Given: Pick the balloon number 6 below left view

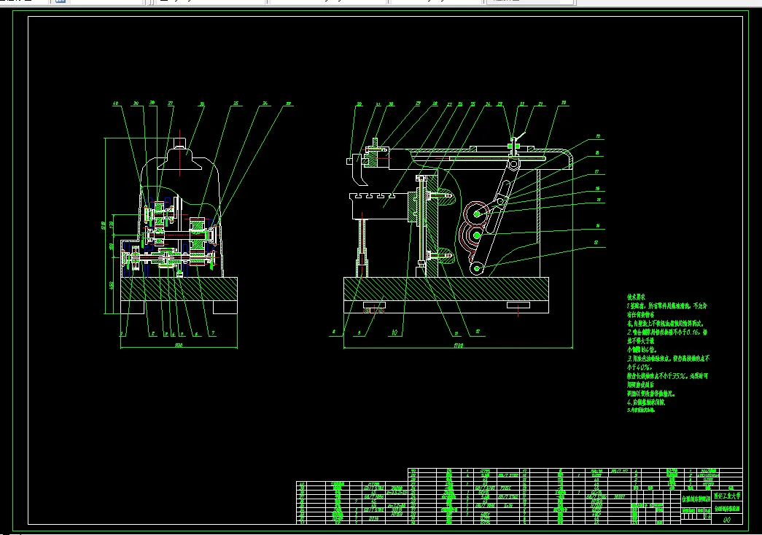Looking at the screenshot, I should pyautogui.click(x=196, y=334).
